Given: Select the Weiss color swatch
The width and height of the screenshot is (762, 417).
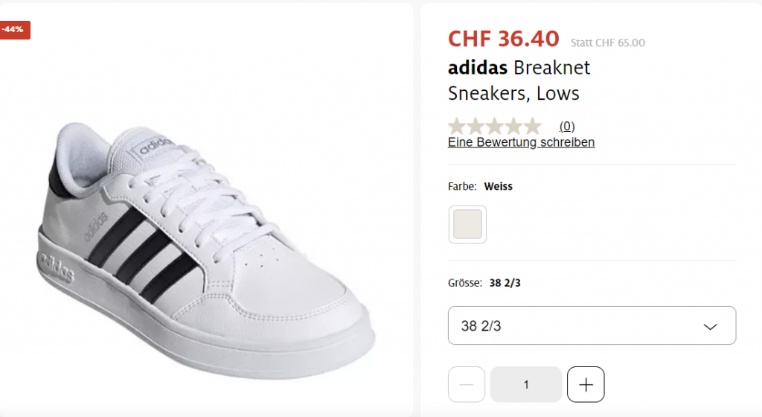Looking at the screenshot, I should (x=467, y=224).
